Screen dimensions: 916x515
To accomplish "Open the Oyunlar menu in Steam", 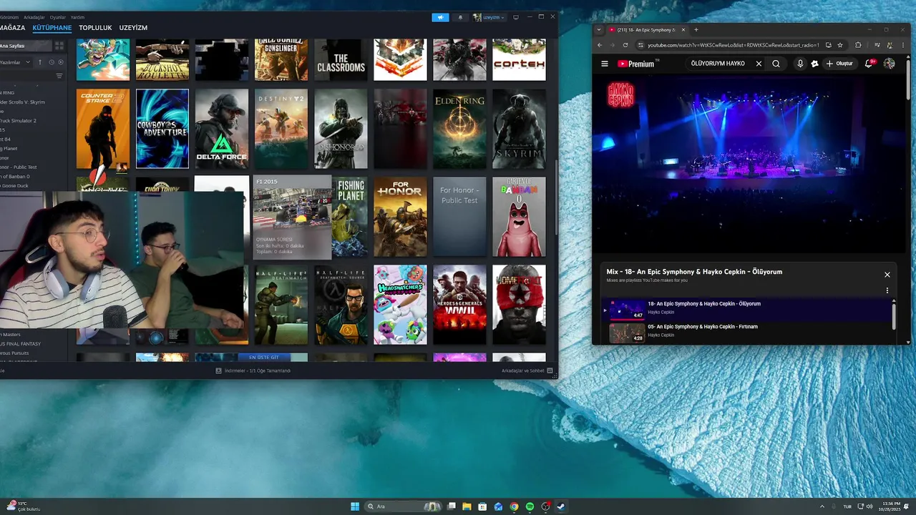I will click(x=57, y=17).
